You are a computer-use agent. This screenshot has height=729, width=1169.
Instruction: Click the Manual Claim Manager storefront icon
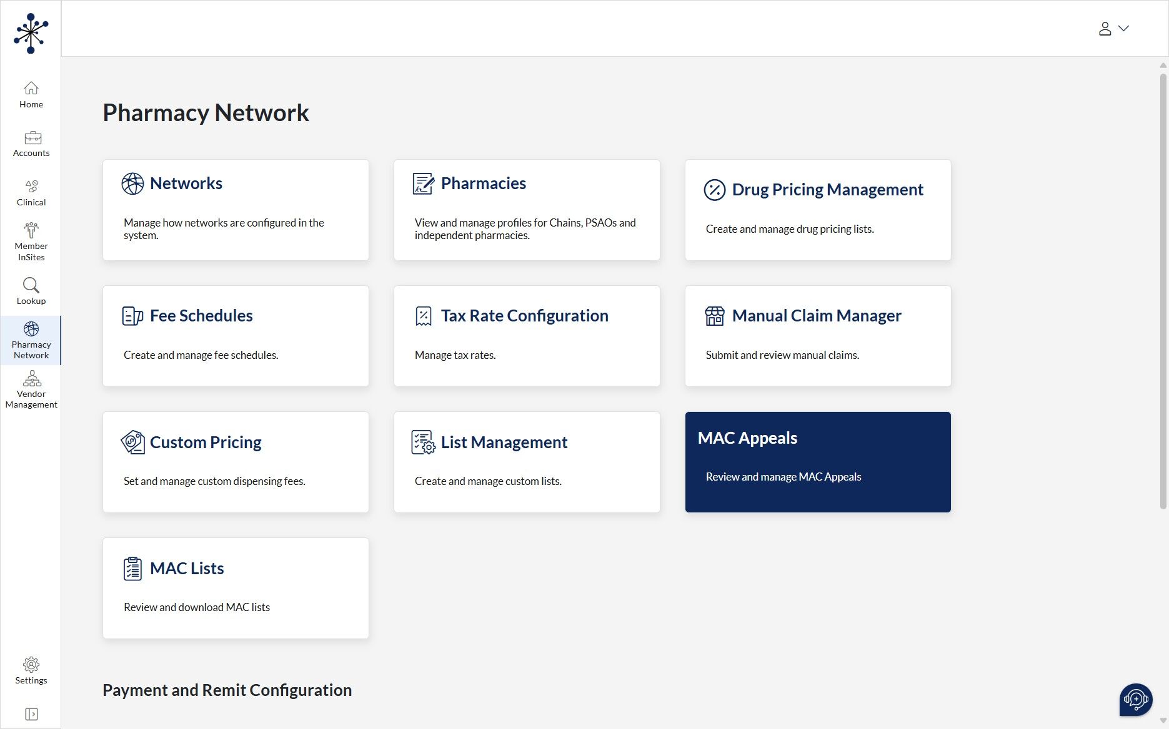(x=714, y=316)
